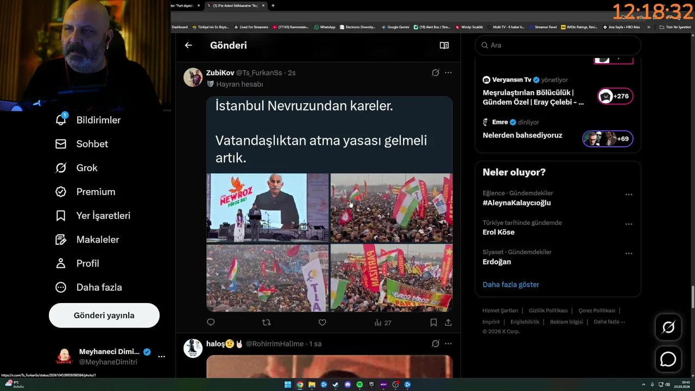Image resolution: width=695 pixels, height=391 pixels.
Task: Open the bottom-right banner photo
Action: click(x=391, y=278)
